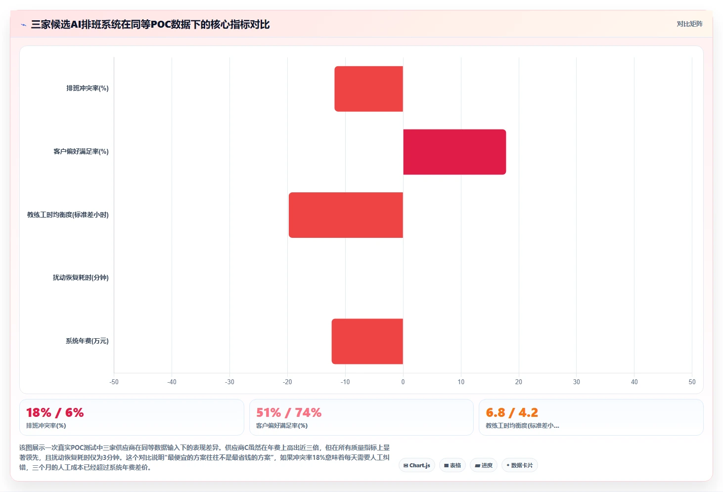The height and width of the screenshot is (492, 723).
Task: Select the 数据卡片 tag chip
Action: click(x=520, y=465)
